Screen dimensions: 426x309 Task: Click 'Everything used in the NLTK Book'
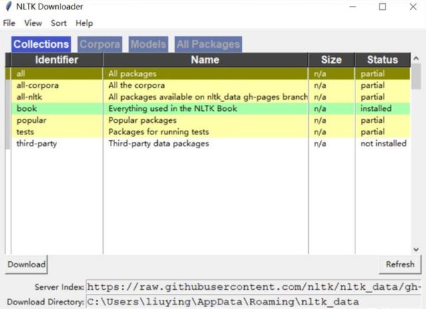(173, 108)
